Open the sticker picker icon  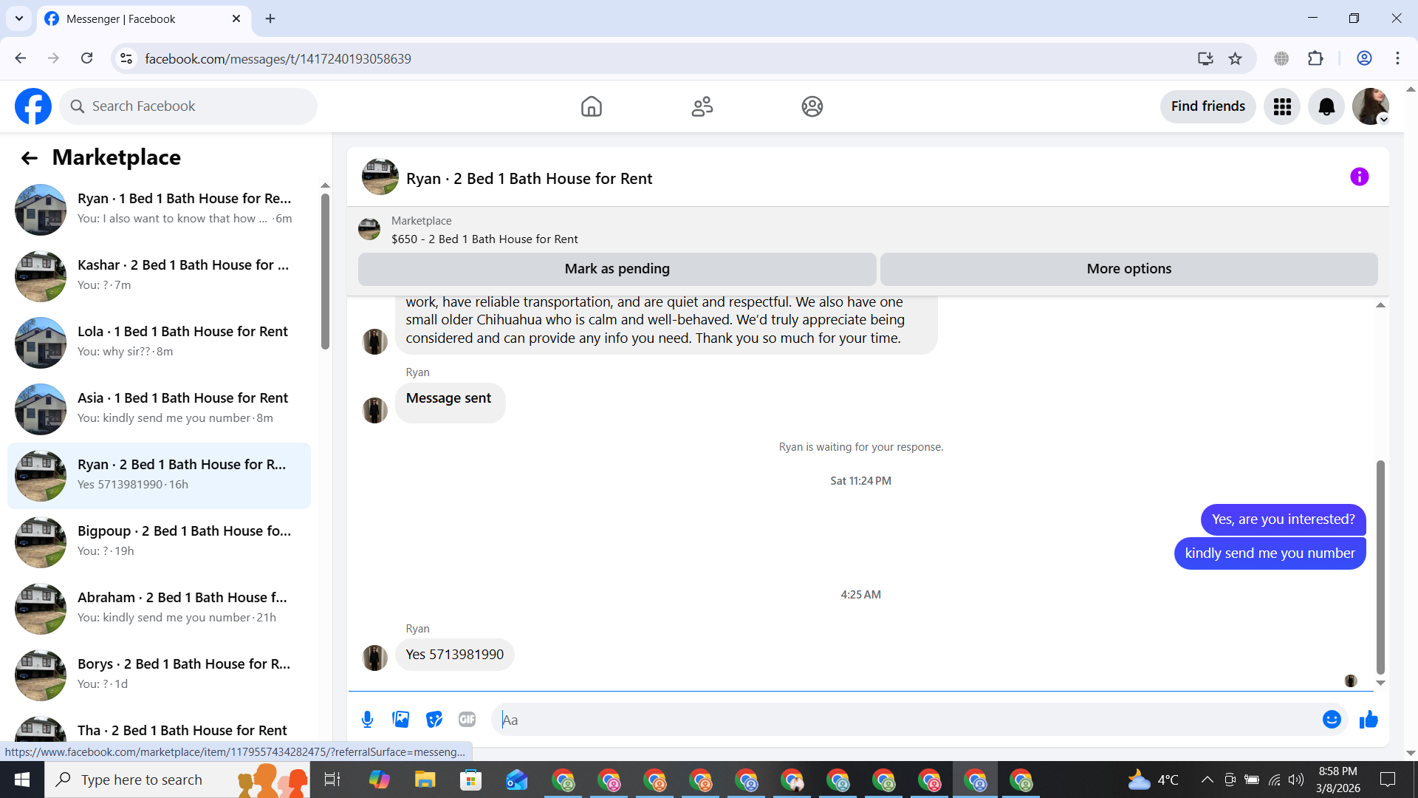tap(434, 720)
